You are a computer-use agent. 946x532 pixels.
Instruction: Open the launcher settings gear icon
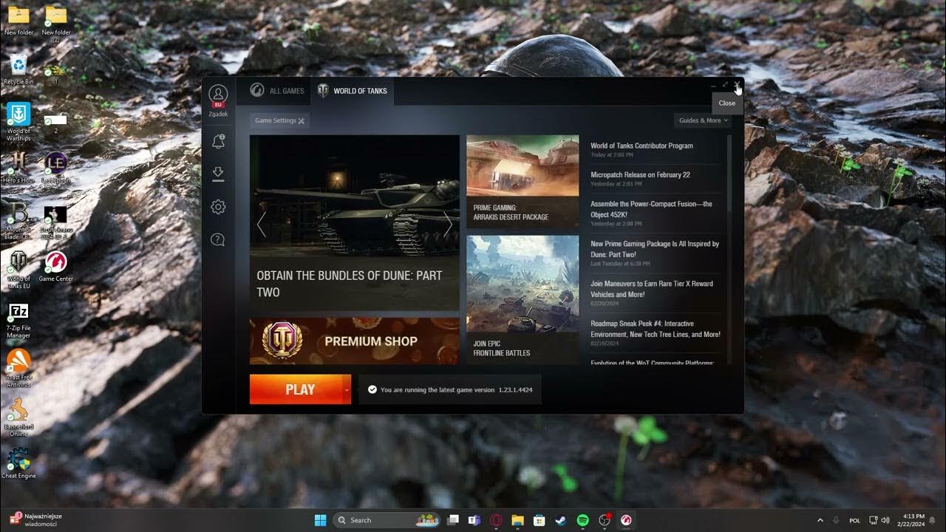coord(217,207)
